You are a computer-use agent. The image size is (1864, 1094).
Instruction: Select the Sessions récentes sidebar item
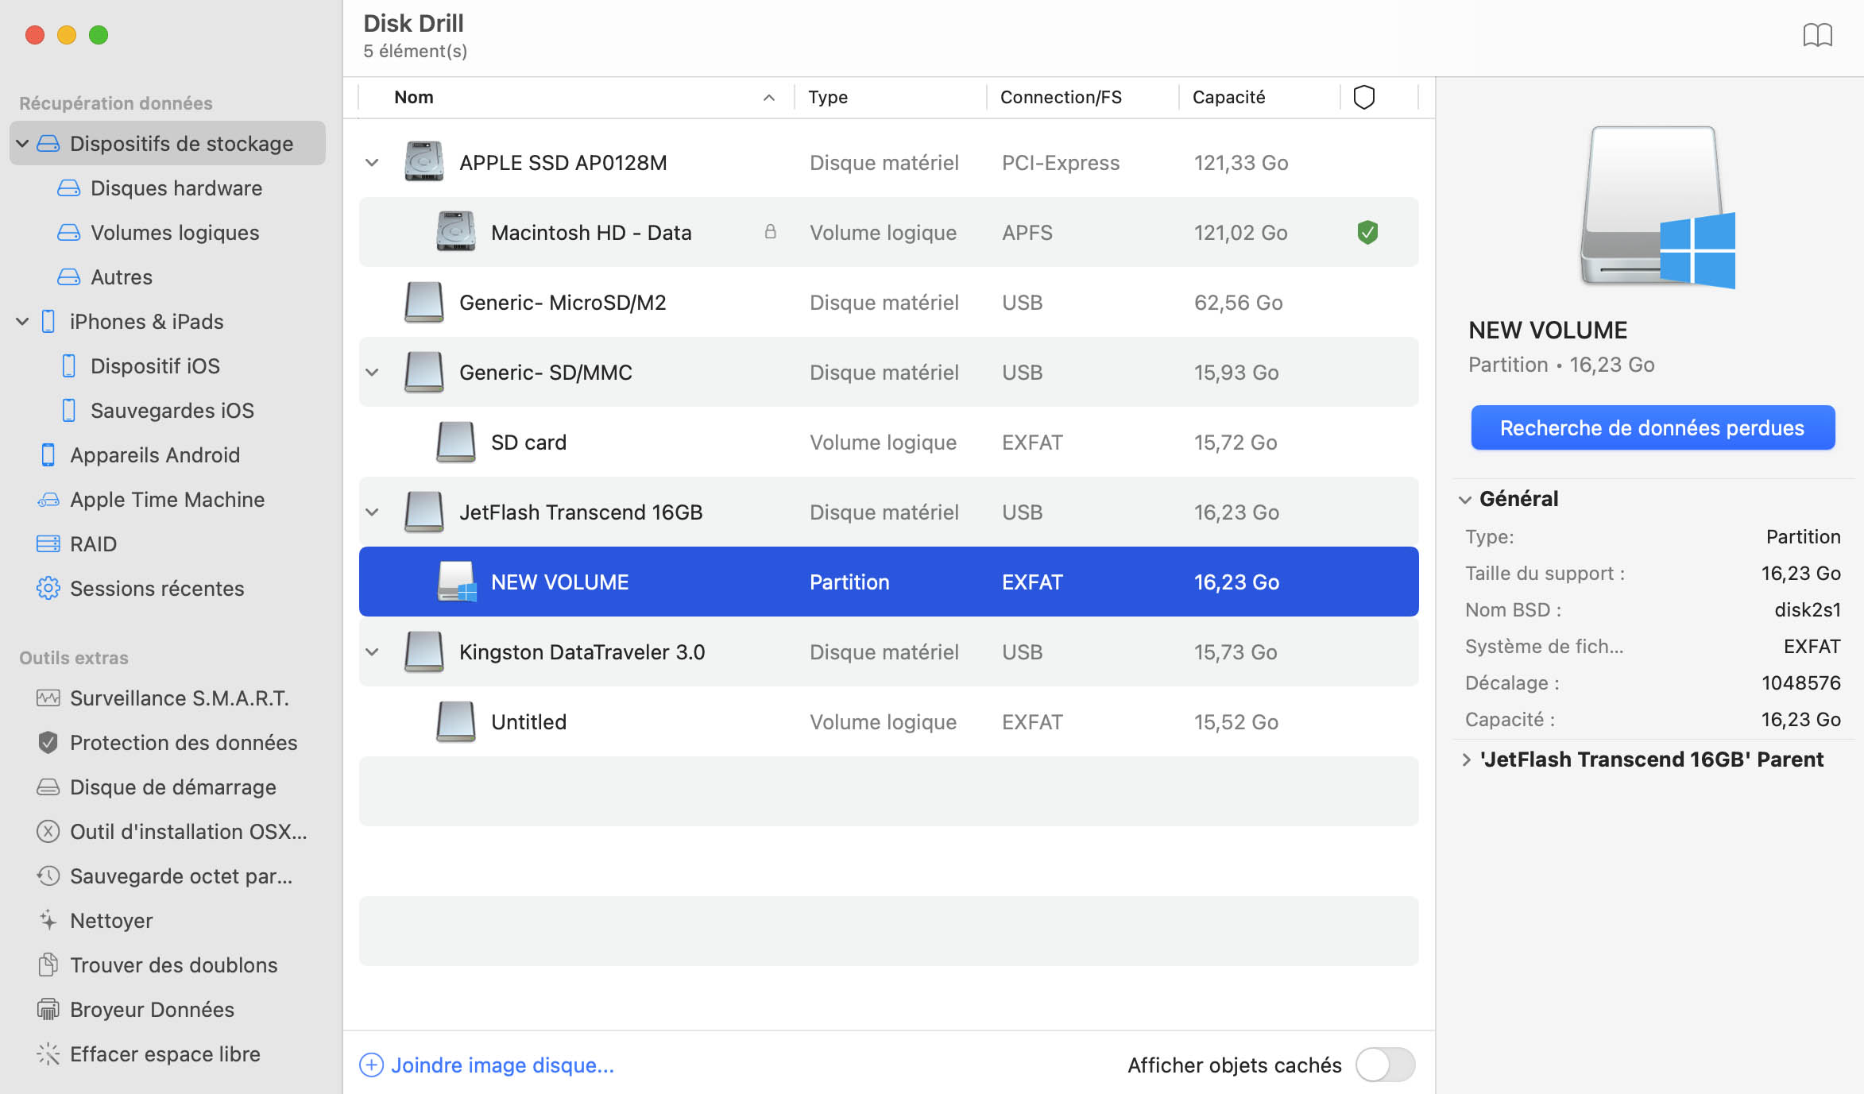tap(157, 587)
